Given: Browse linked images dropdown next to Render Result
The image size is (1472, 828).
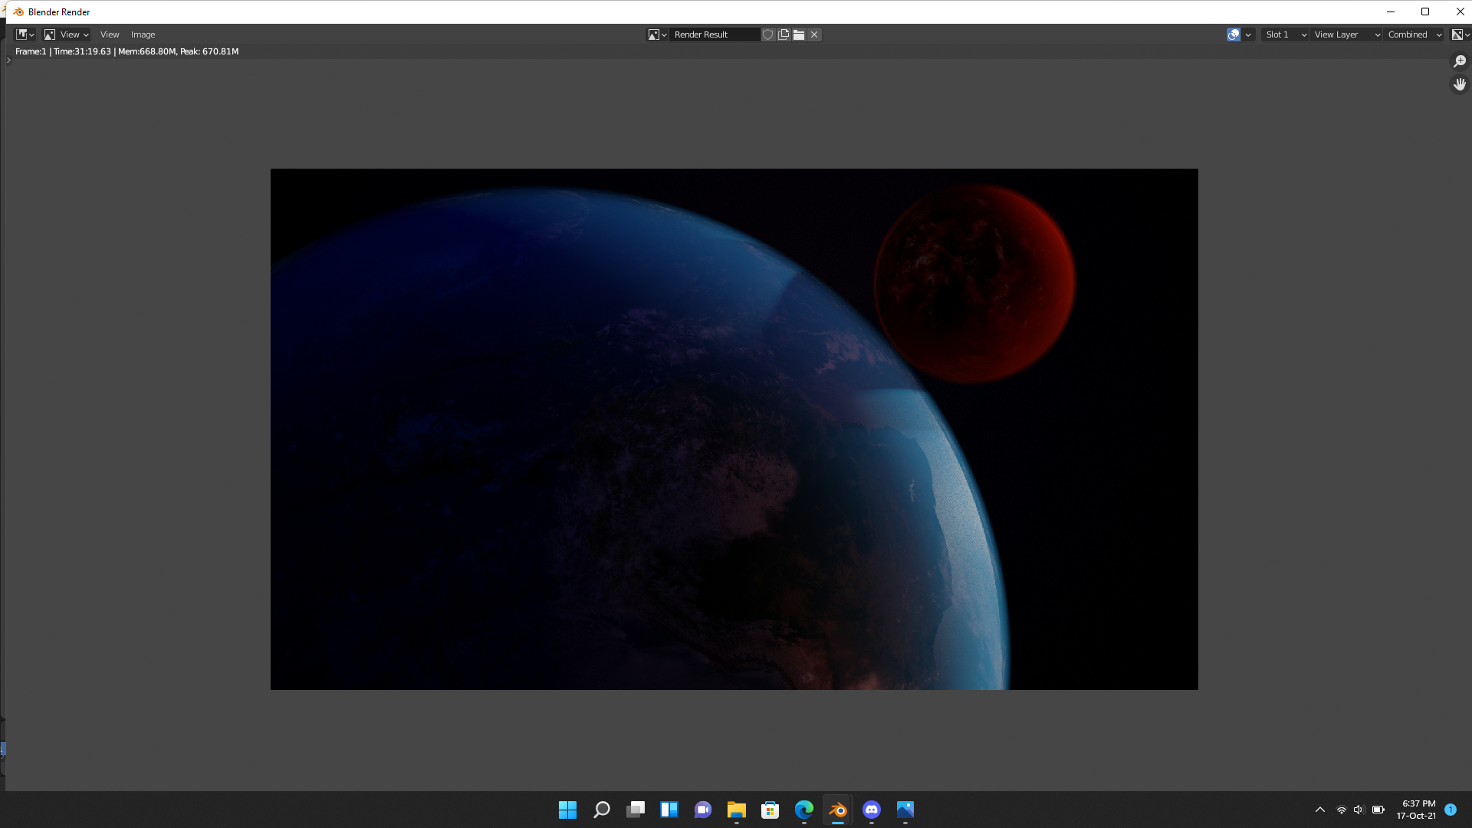Looking at the screenshot, I should (x=657, y=34).
